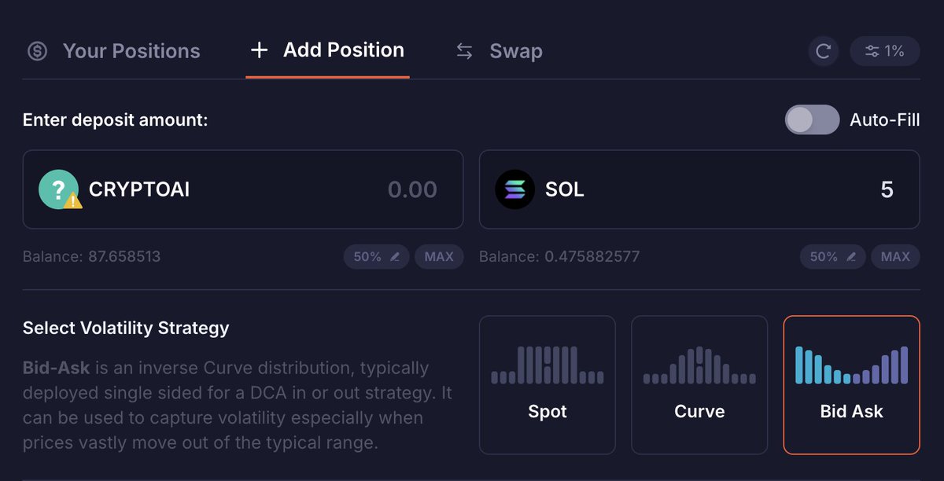The height and width of the screenshot is (481, 944).
Task: Click the warning triangle on CRYPTOAI
Action: pos(73,201)
